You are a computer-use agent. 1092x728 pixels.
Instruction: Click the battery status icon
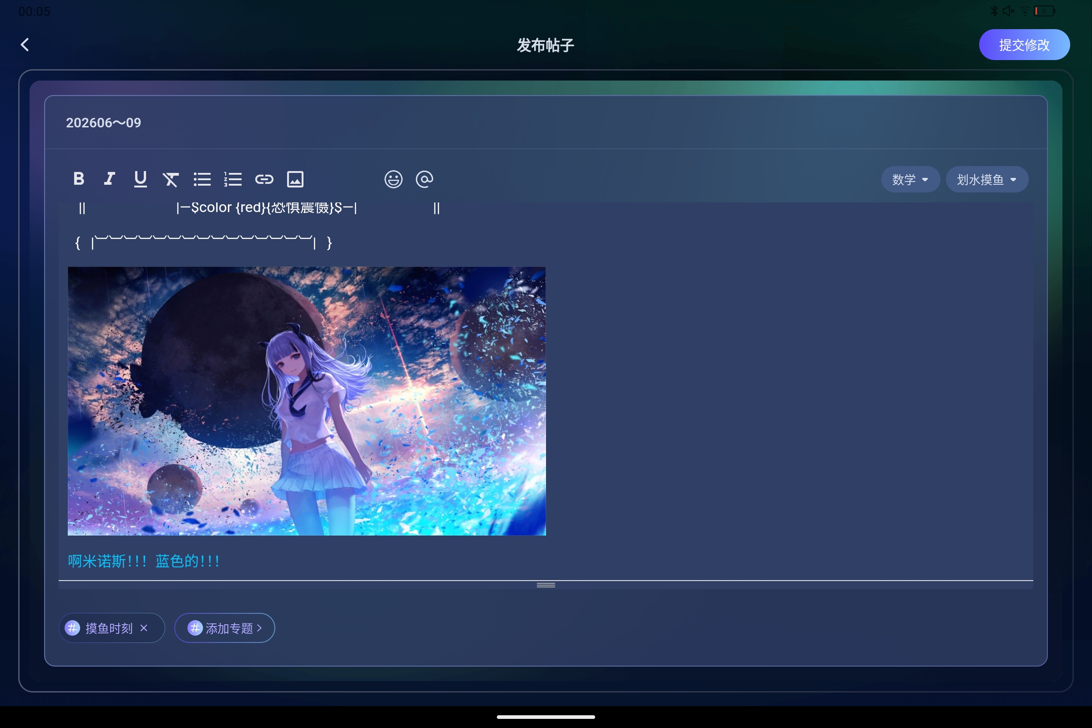(x=1045, y=11)
